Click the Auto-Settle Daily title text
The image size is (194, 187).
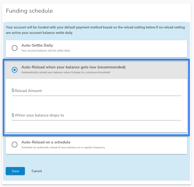tap(37, 45)
